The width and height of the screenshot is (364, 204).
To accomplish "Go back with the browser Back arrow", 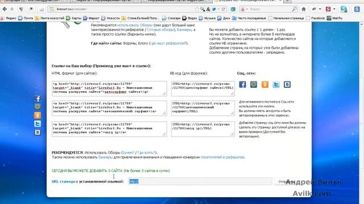I will [x=5, y=9].
